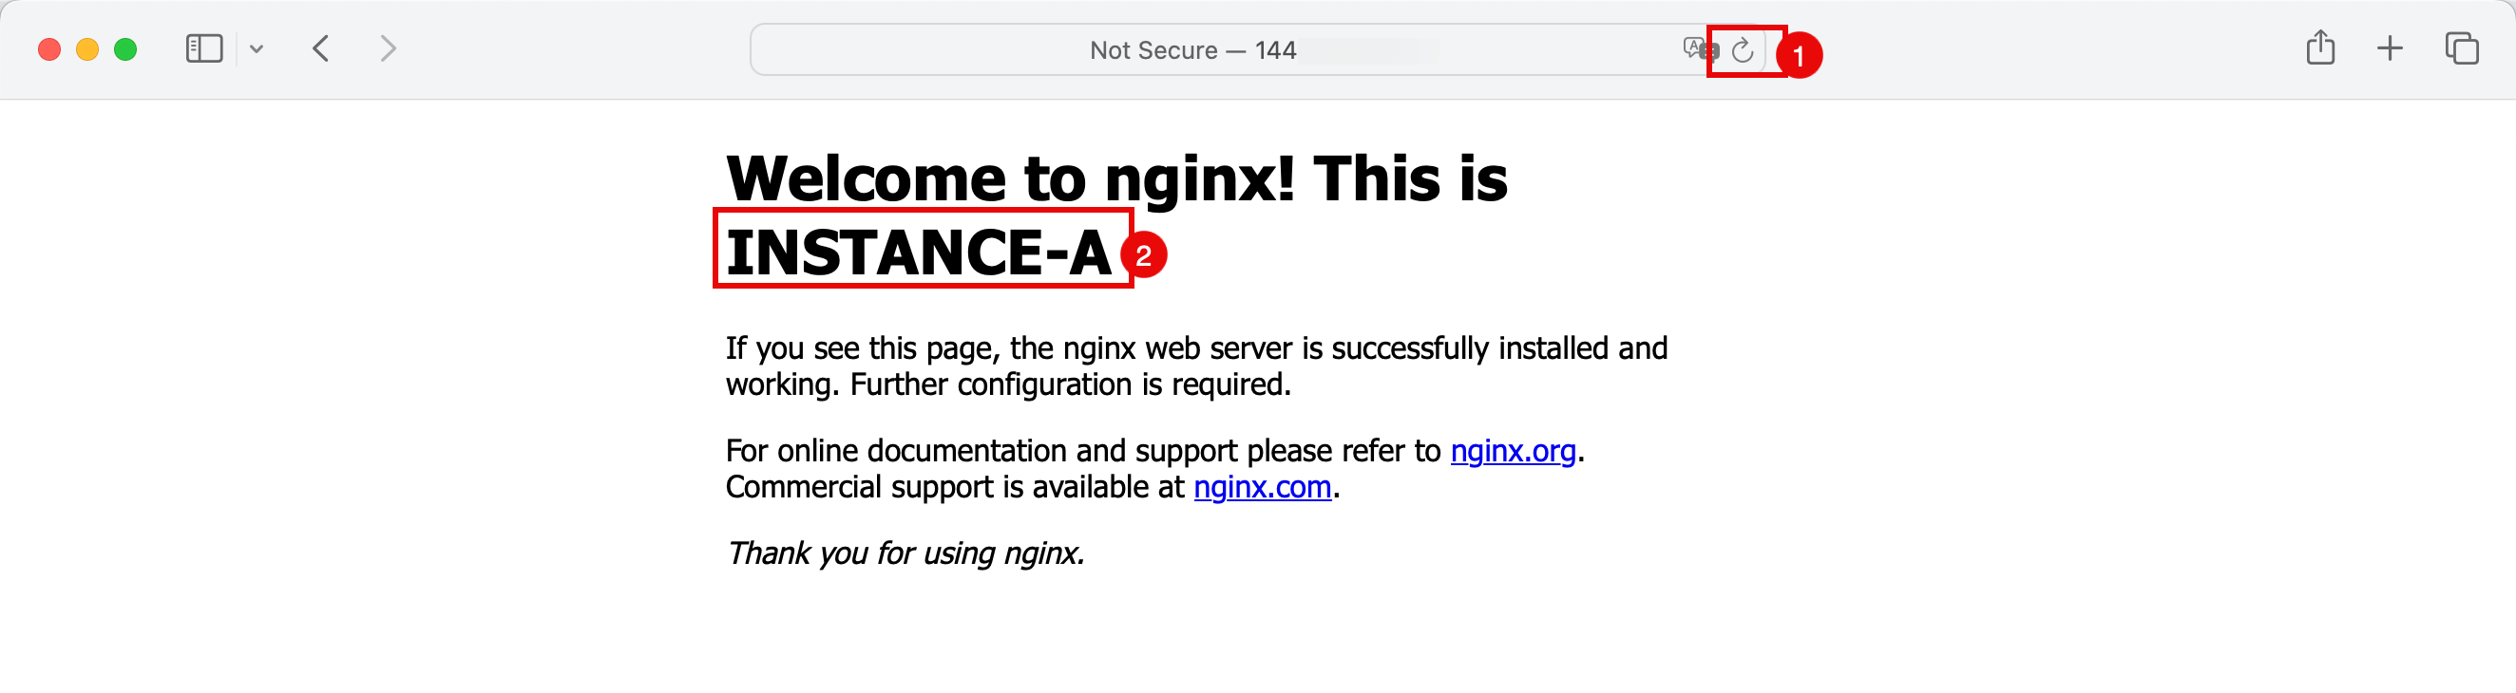
Task: Open the nginx.com commercial support link
Action: (x=1262, y=487)
